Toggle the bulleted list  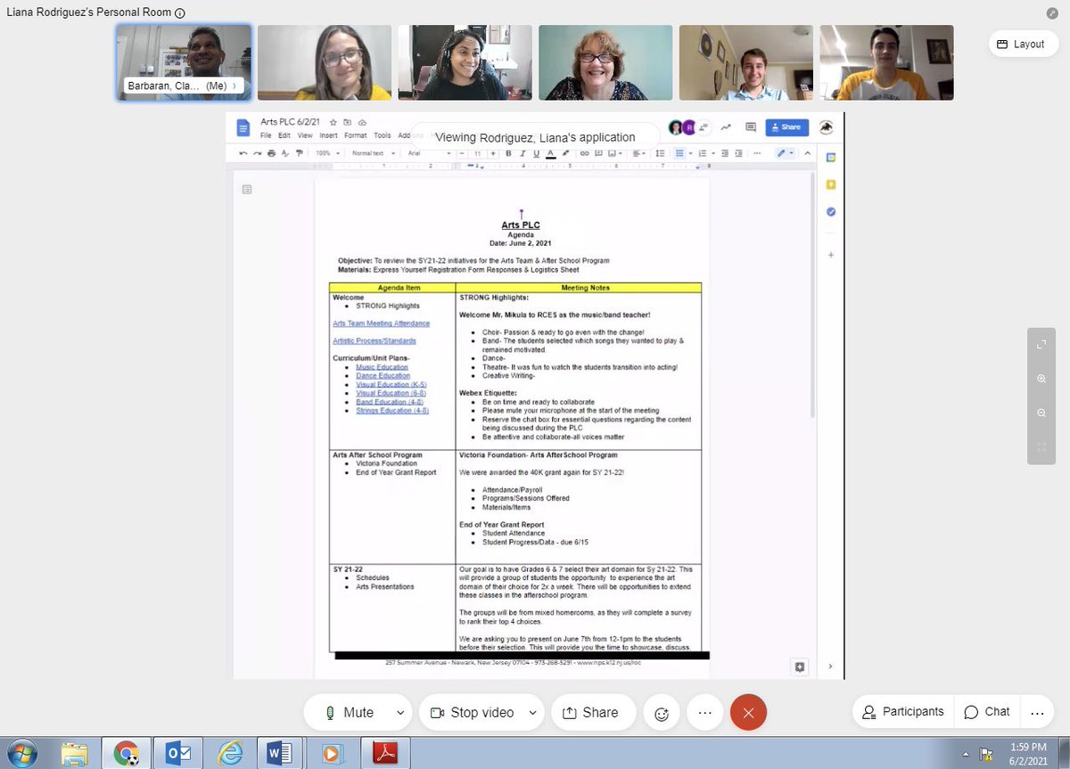pyautogui.click(x=679, y=153)
